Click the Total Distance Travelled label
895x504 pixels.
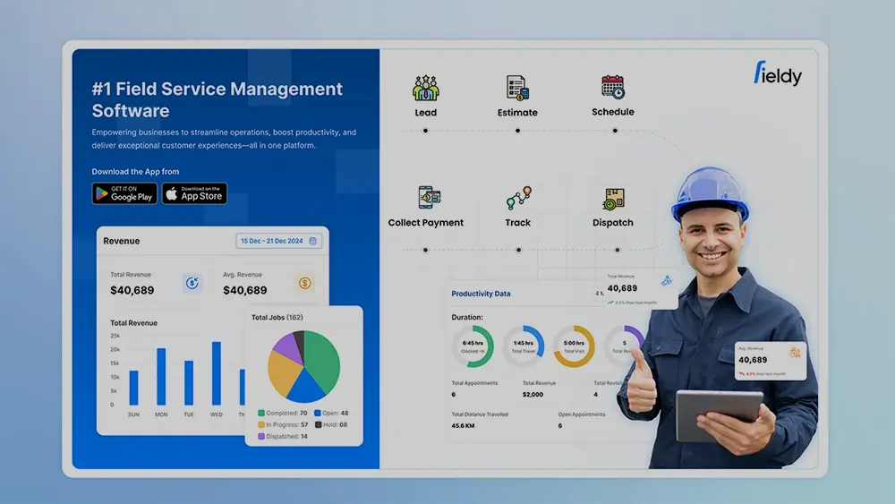[x=480, y=414]
